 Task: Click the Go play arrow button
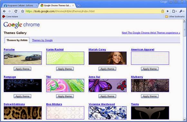168,11
